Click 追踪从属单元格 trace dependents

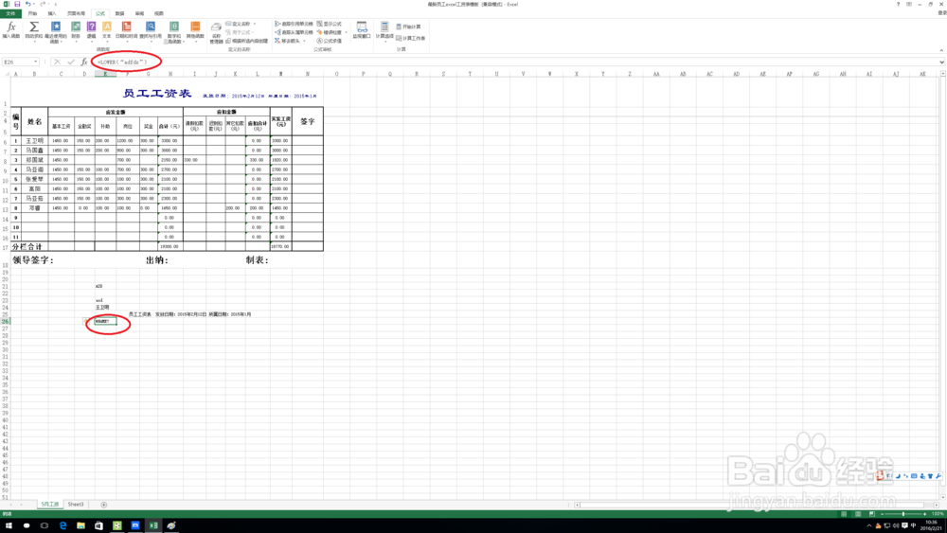(295, 32)
